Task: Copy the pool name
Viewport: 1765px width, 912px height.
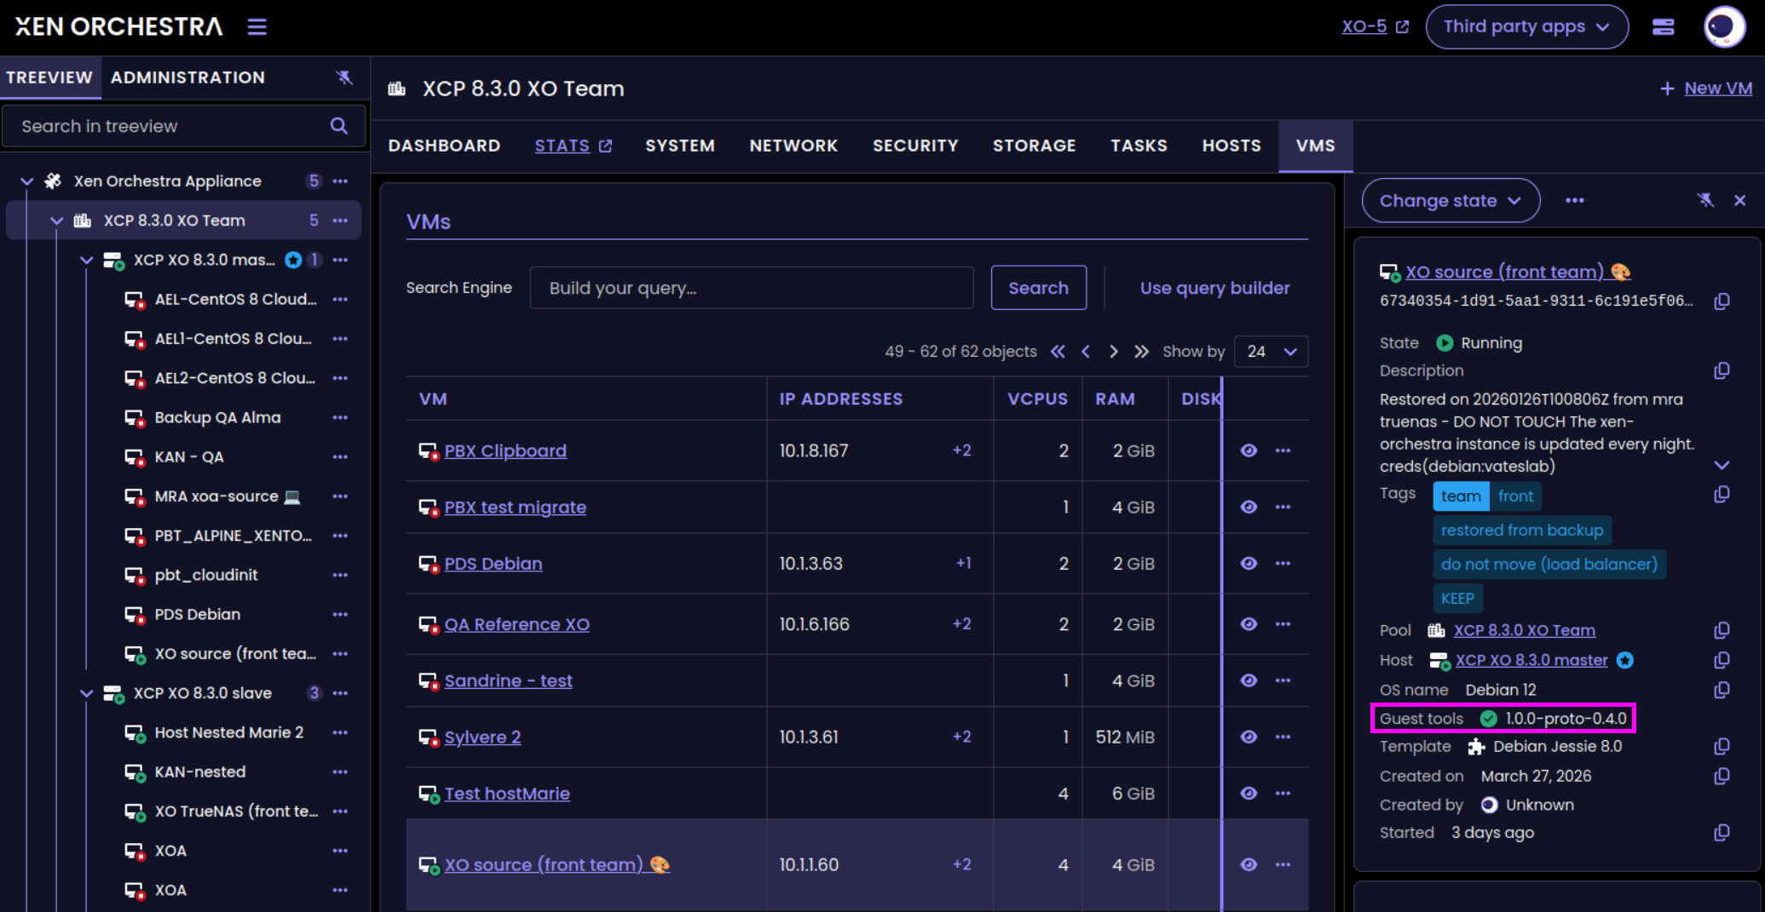Action: pyautogui.click(x=1722, y=631)
